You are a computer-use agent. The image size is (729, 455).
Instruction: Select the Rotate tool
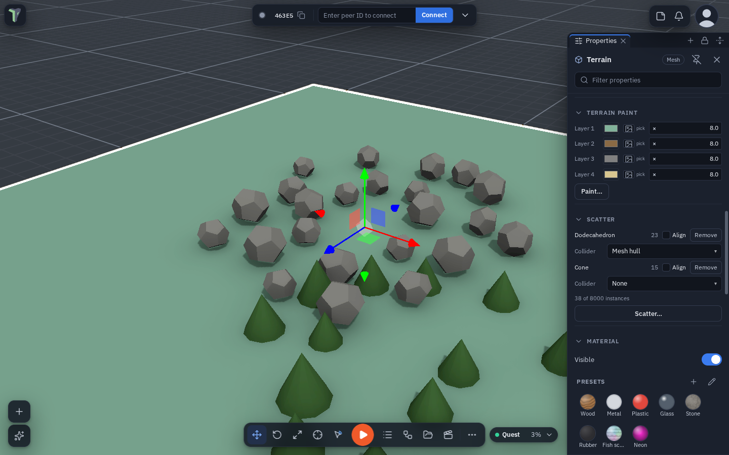277,435
